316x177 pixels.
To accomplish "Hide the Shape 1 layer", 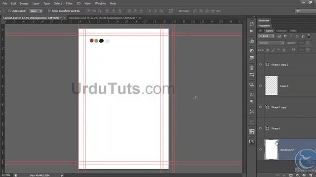I will pyautogui.click(x=260, y=128).
